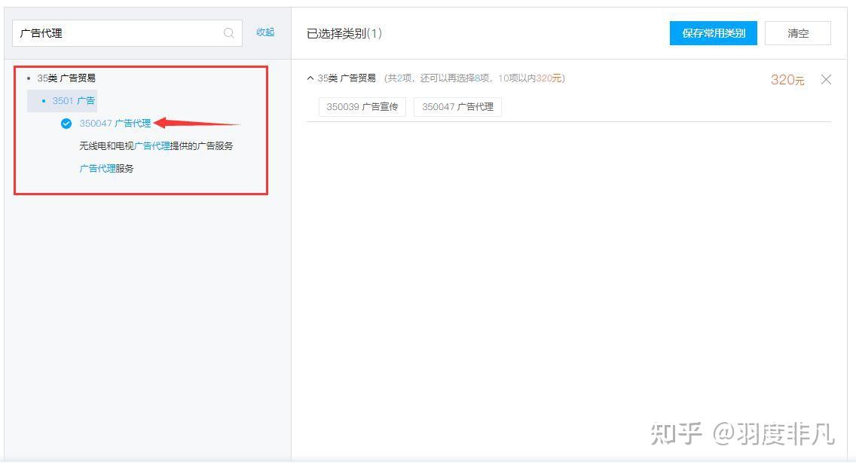Click 收起 to collapse the search panel
This screenshot has height=468, width=856.
pyautogui.click(x=265, y=32)
